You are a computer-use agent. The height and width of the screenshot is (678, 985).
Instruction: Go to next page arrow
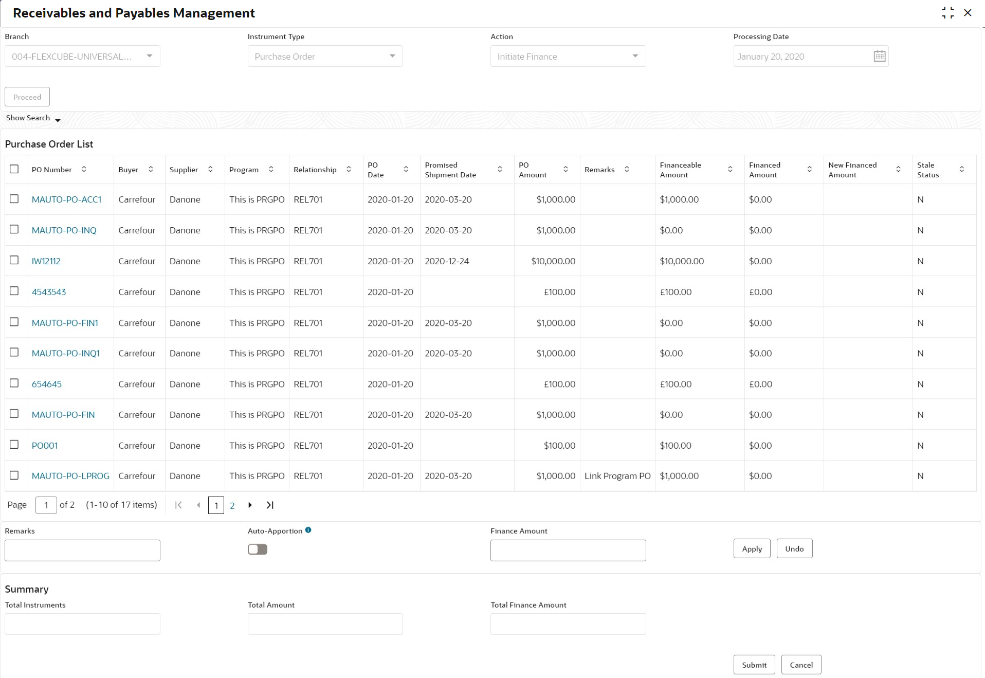[x=250, y=505]
